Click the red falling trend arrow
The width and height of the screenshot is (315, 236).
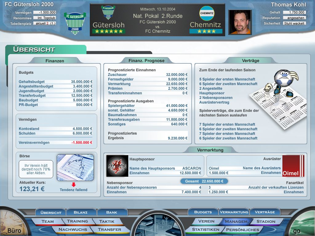(74, 185)
